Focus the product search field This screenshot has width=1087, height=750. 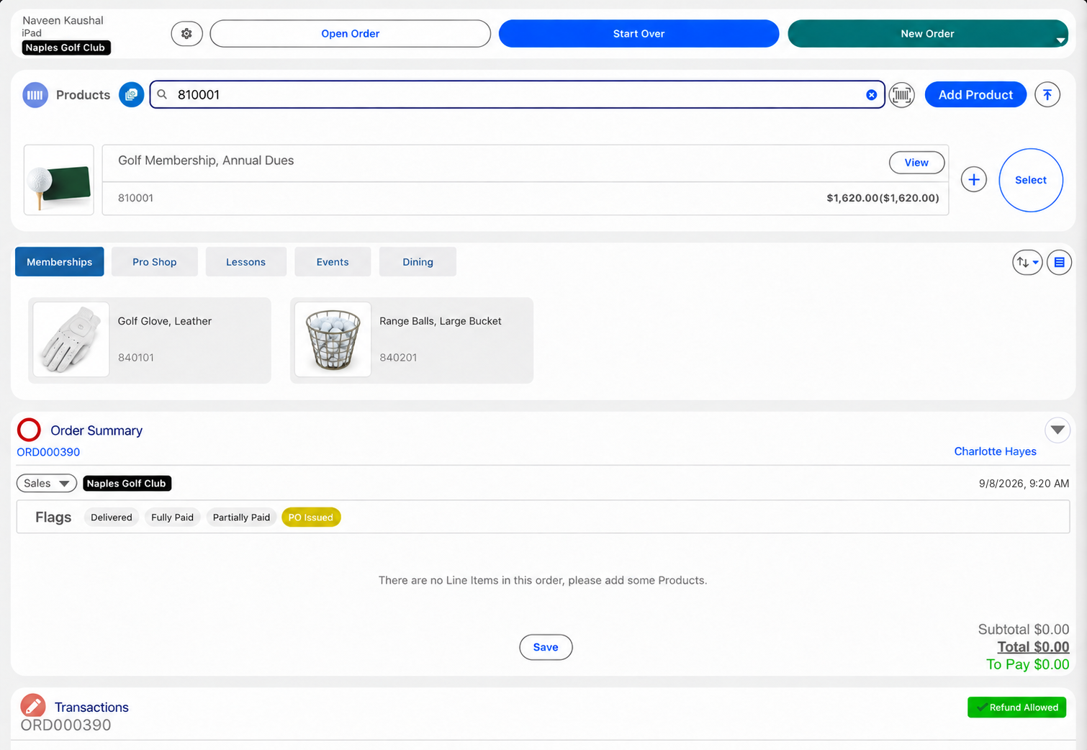516,95
